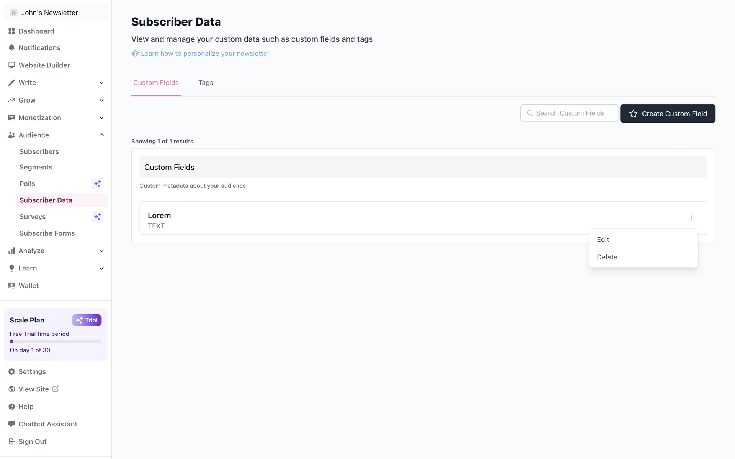
Task: Click the Surveys sparkle AI icon
Action: pyautogui.click(x=98, y=217)
